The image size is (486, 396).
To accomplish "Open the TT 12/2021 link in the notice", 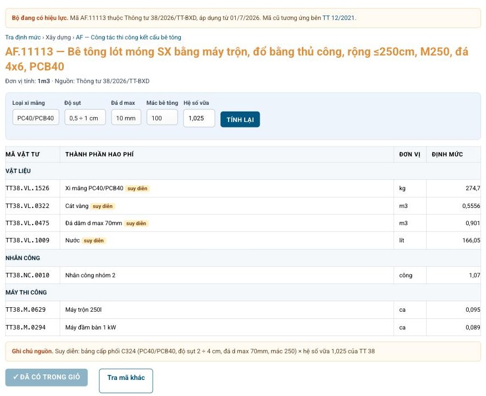I will (x=338, y=18).
